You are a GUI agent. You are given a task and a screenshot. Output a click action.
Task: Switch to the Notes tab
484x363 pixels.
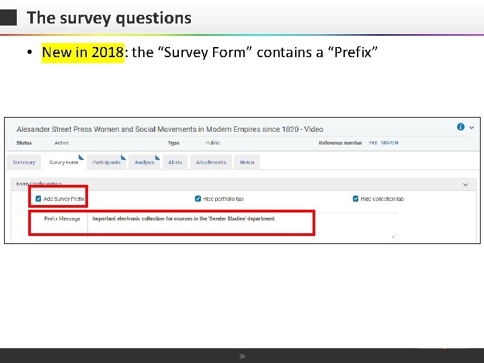coord(247,163)
